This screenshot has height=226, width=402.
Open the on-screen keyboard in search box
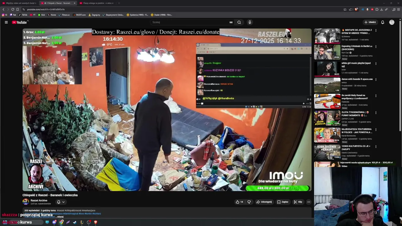point(231,22)
